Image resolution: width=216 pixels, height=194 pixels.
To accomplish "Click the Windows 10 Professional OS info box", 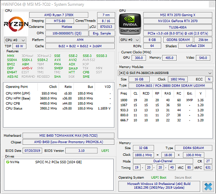I will (159, 186).
